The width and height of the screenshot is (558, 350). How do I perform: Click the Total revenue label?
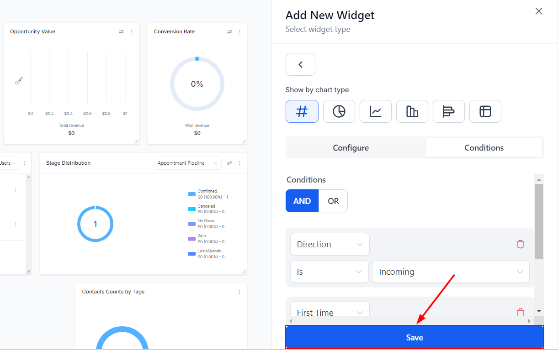point(71,125)
